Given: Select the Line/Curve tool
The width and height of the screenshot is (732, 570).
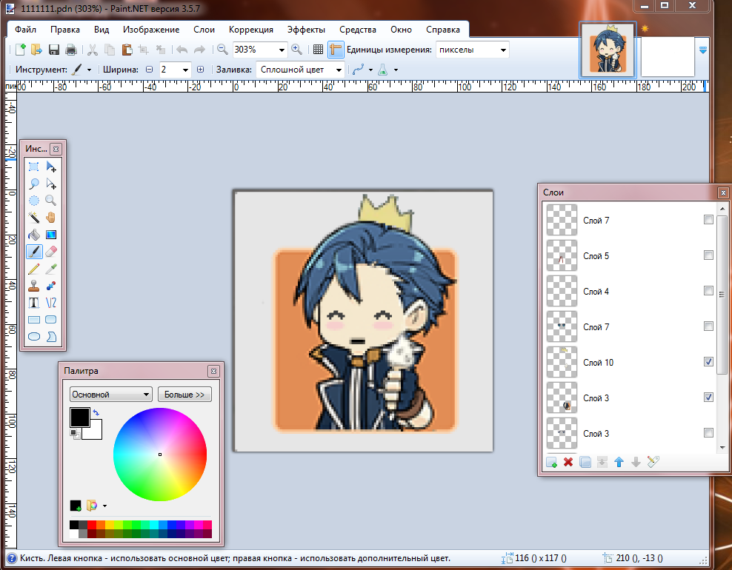Looking at the screenshot, I should [x=51, y=303].
